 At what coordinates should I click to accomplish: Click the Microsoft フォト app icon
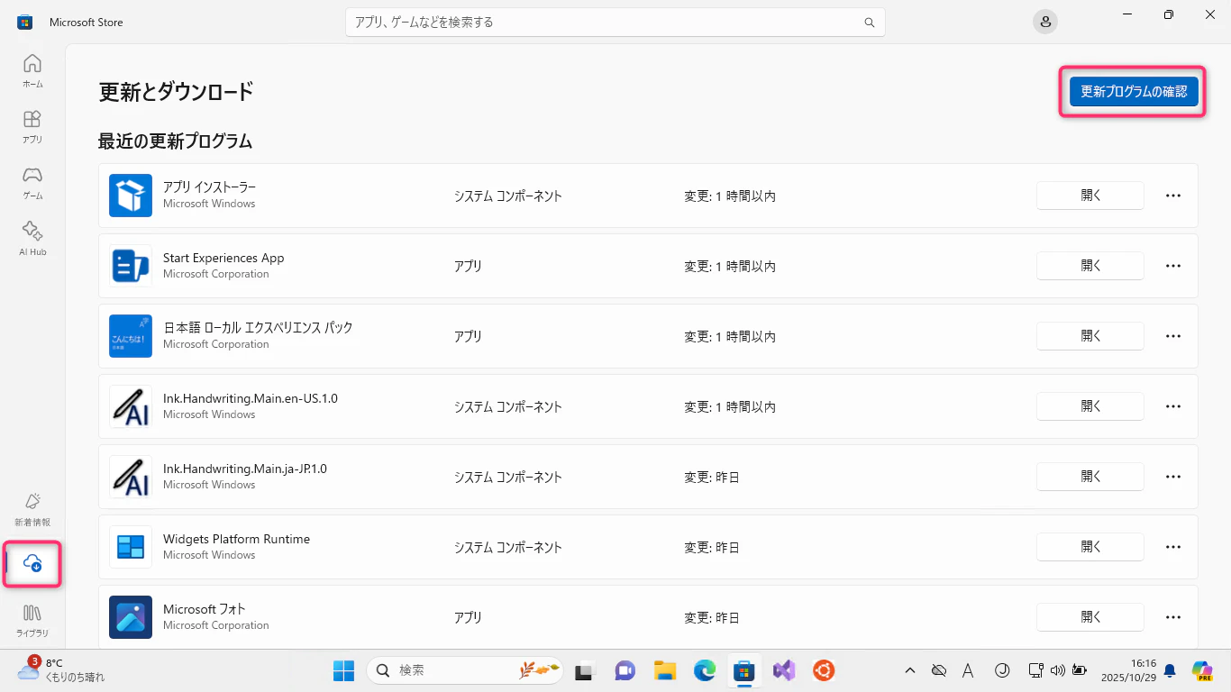point(131,617)
